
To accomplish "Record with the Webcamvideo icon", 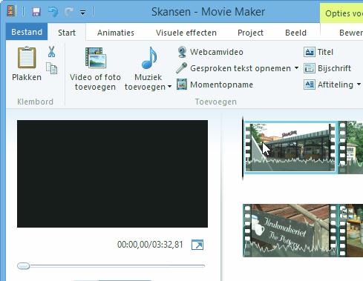I will (x=182, y=52).
